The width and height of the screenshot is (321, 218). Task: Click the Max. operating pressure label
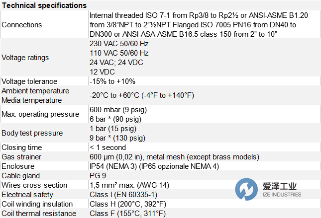(40, 114)
